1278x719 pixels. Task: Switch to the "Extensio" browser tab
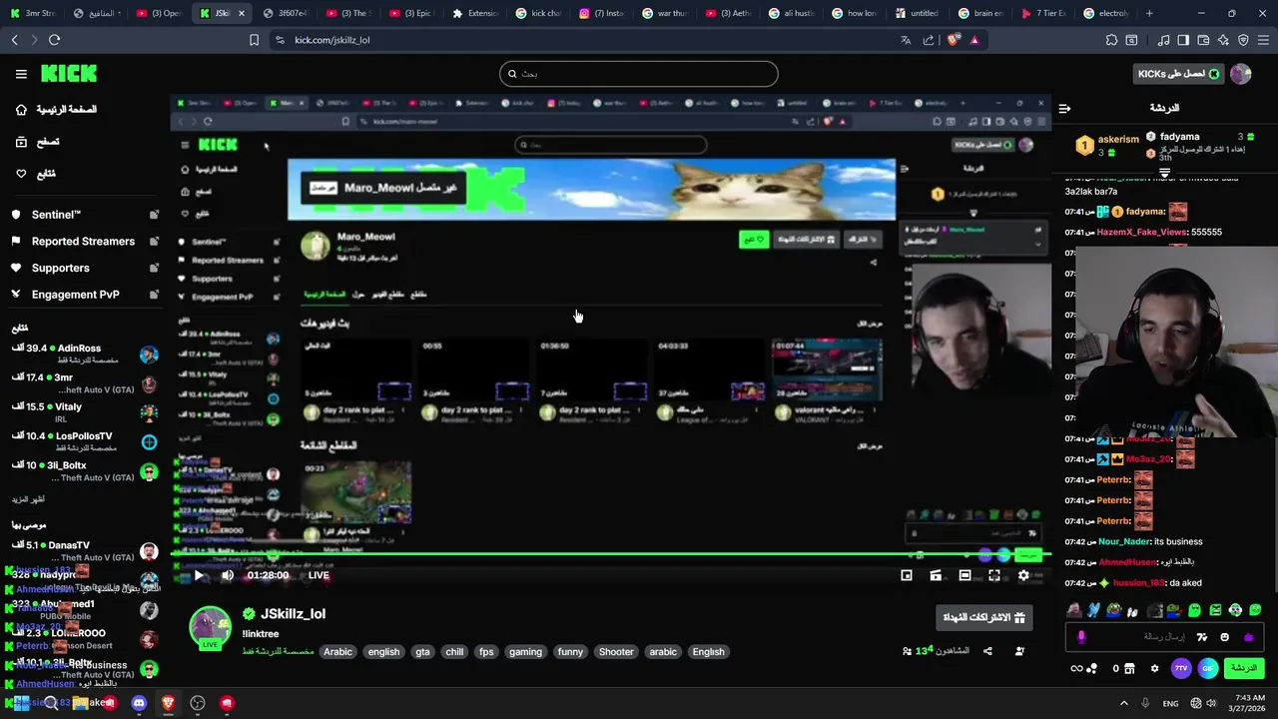(475, 13)
